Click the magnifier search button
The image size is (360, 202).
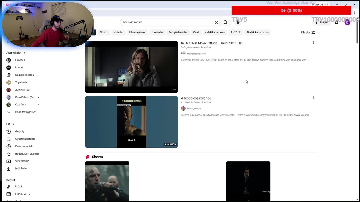(x=226, y=22)
